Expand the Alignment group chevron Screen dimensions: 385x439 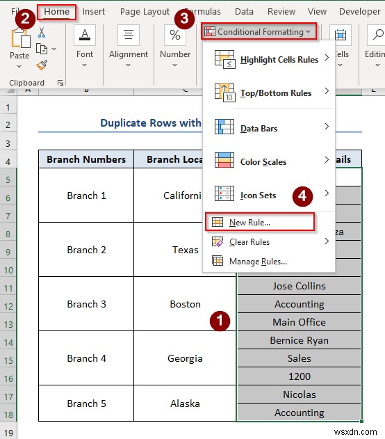click(128, 65)
